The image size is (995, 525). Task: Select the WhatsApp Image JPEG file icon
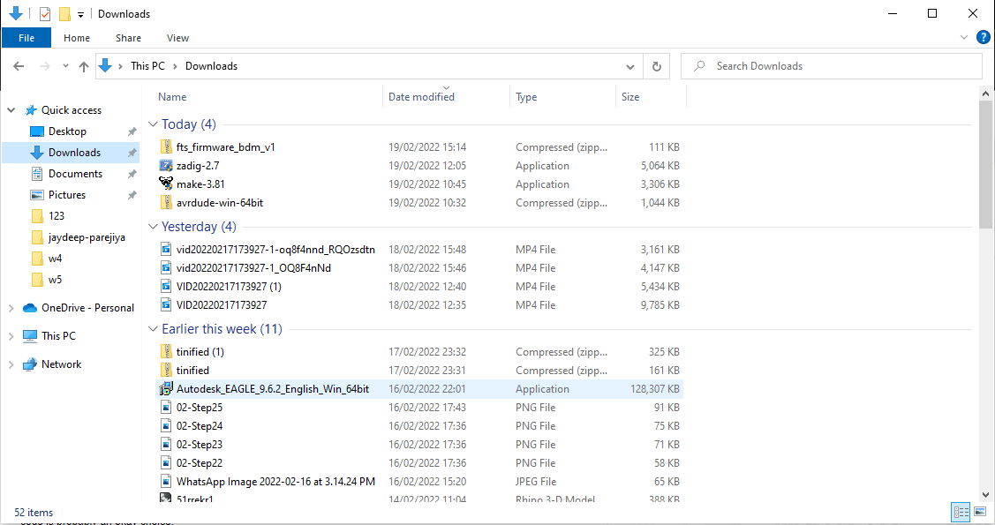(166, 481)
